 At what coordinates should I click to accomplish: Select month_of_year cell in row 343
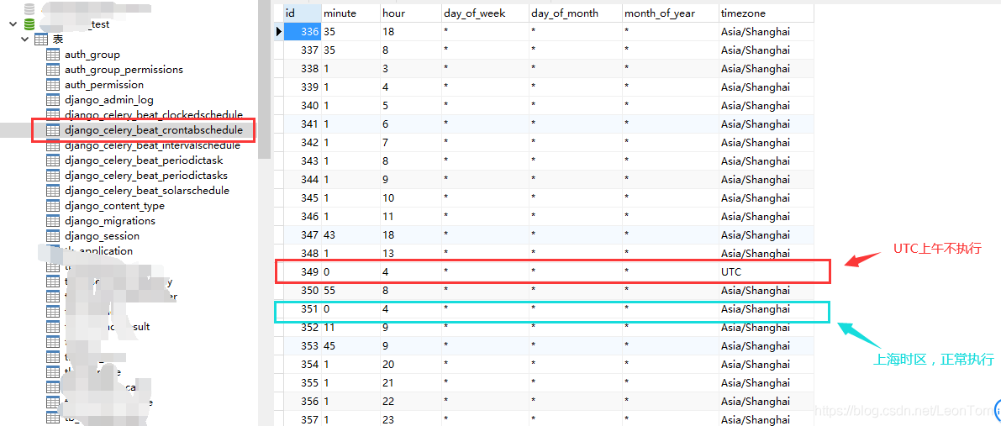coord(671,161)
